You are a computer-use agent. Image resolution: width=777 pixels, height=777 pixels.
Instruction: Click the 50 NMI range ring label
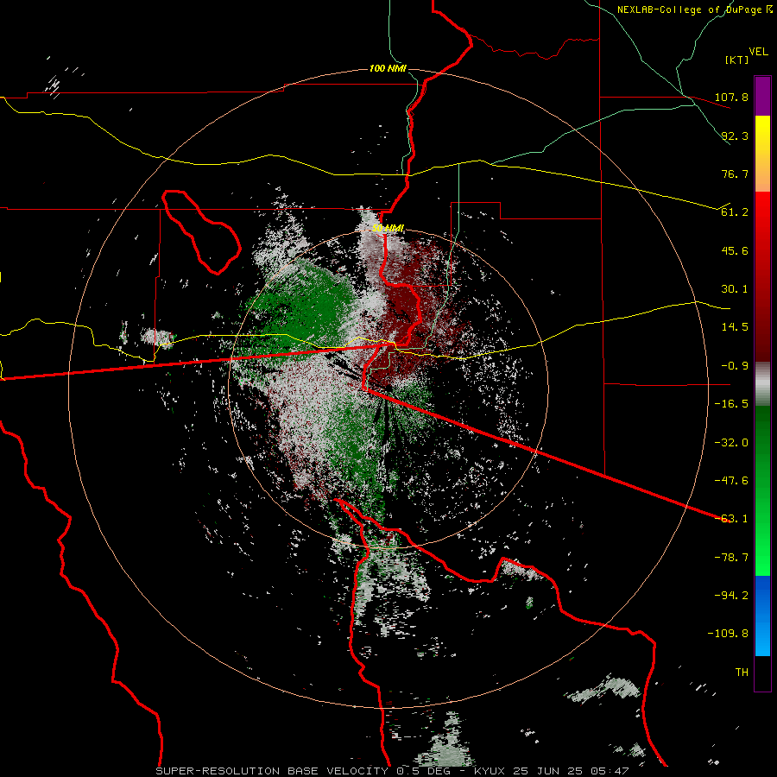coord(388,228)
